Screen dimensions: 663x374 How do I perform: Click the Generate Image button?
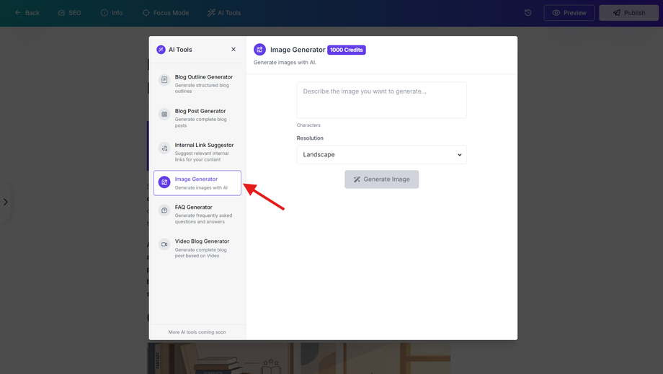point(381,179)
